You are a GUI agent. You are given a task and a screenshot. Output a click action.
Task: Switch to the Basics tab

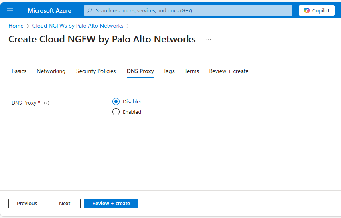pyautogui.click(x=19, y=71)
